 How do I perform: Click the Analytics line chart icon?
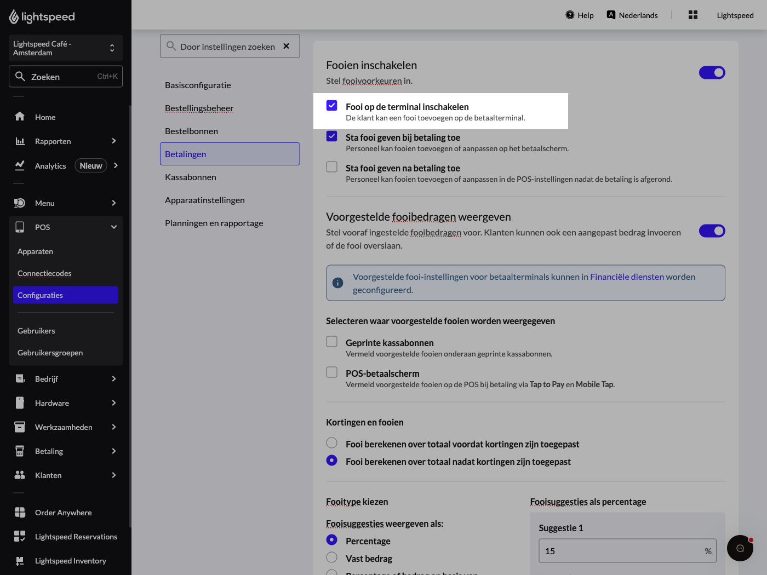tap(20, 165)
